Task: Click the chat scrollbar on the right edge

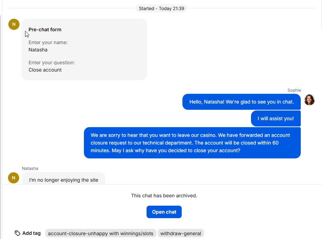Action: [x=321, y=14]
